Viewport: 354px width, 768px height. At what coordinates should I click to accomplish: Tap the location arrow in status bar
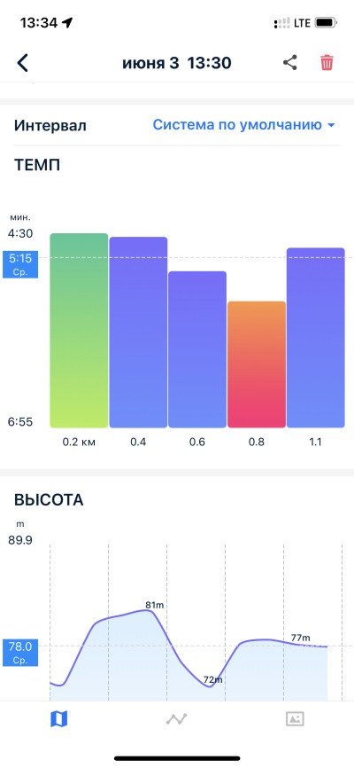pyautogui.click(x=67, y=22)
